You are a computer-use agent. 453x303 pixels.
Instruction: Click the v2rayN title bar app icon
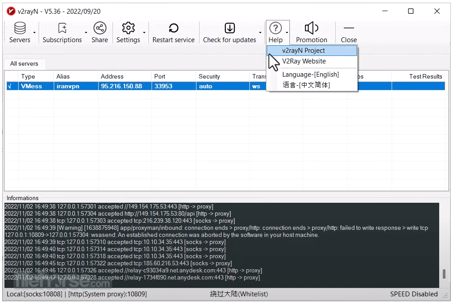pos(11,11)
